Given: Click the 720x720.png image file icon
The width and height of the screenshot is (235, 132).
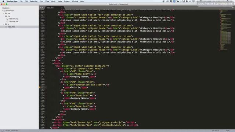Looking at the screenshot, I should coord(7,19).
